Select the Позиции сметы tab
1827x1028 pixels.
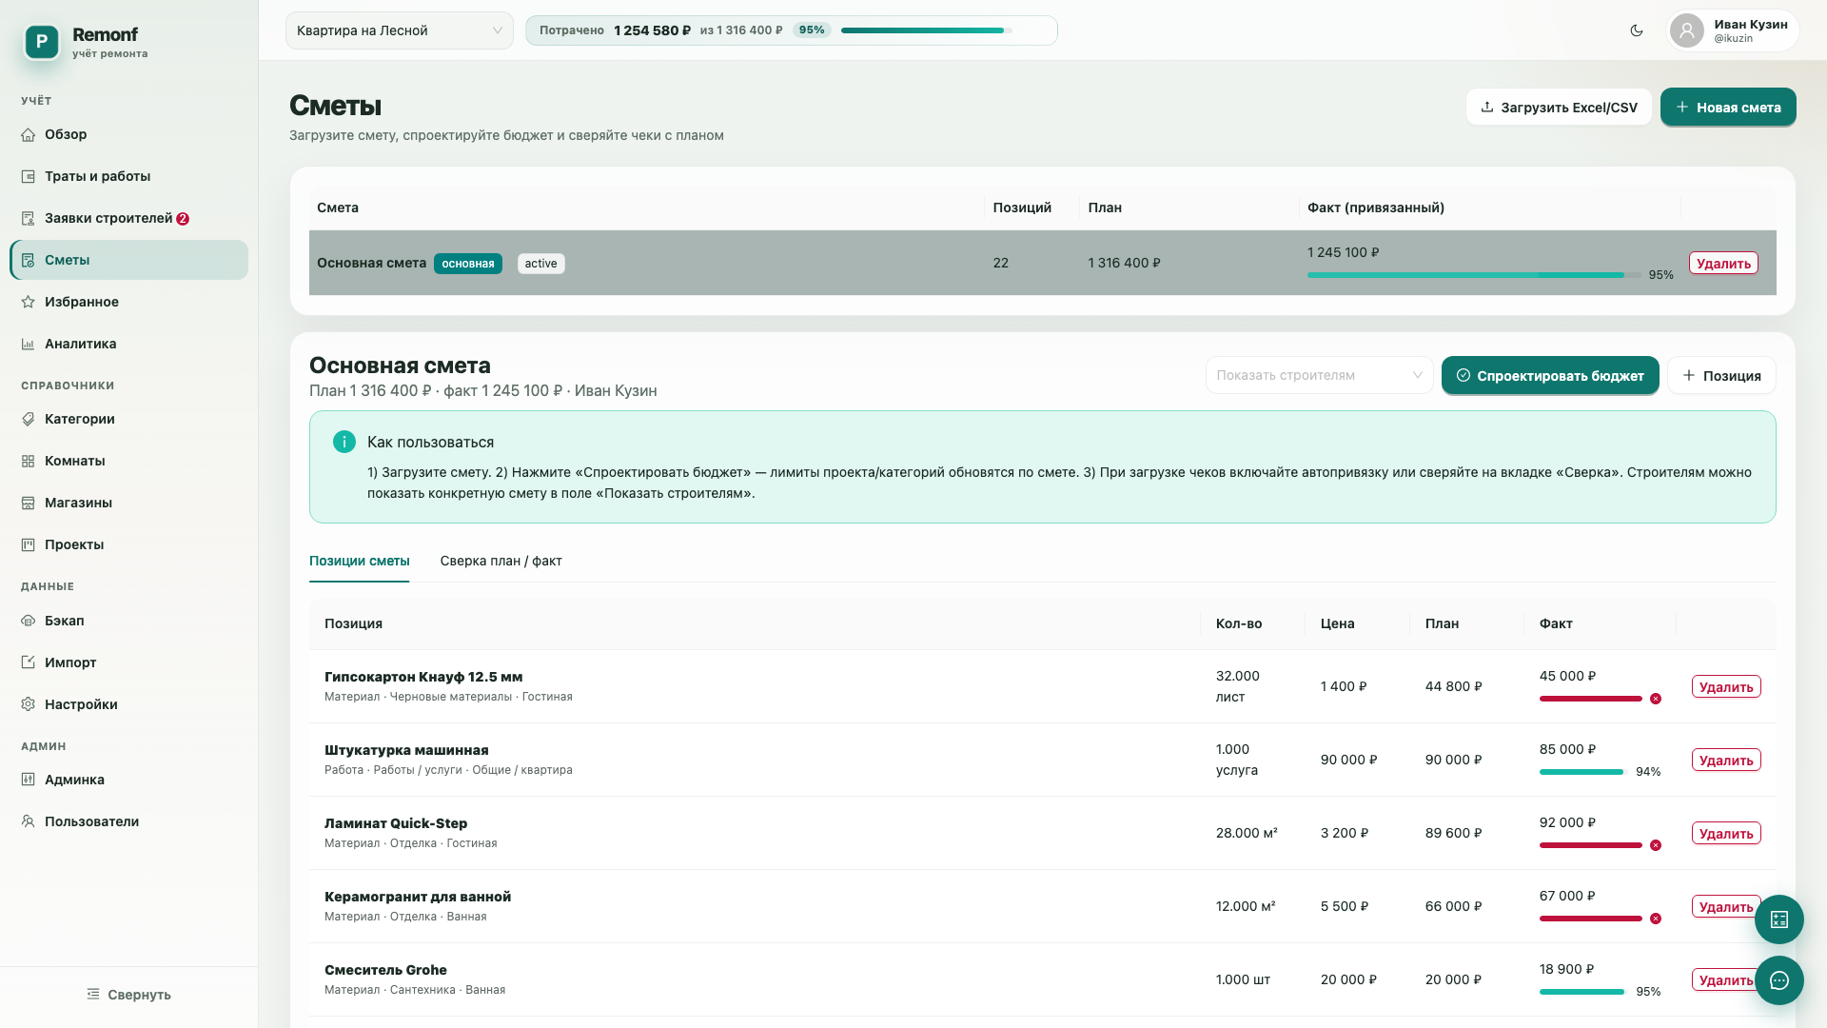click(360, 561)
